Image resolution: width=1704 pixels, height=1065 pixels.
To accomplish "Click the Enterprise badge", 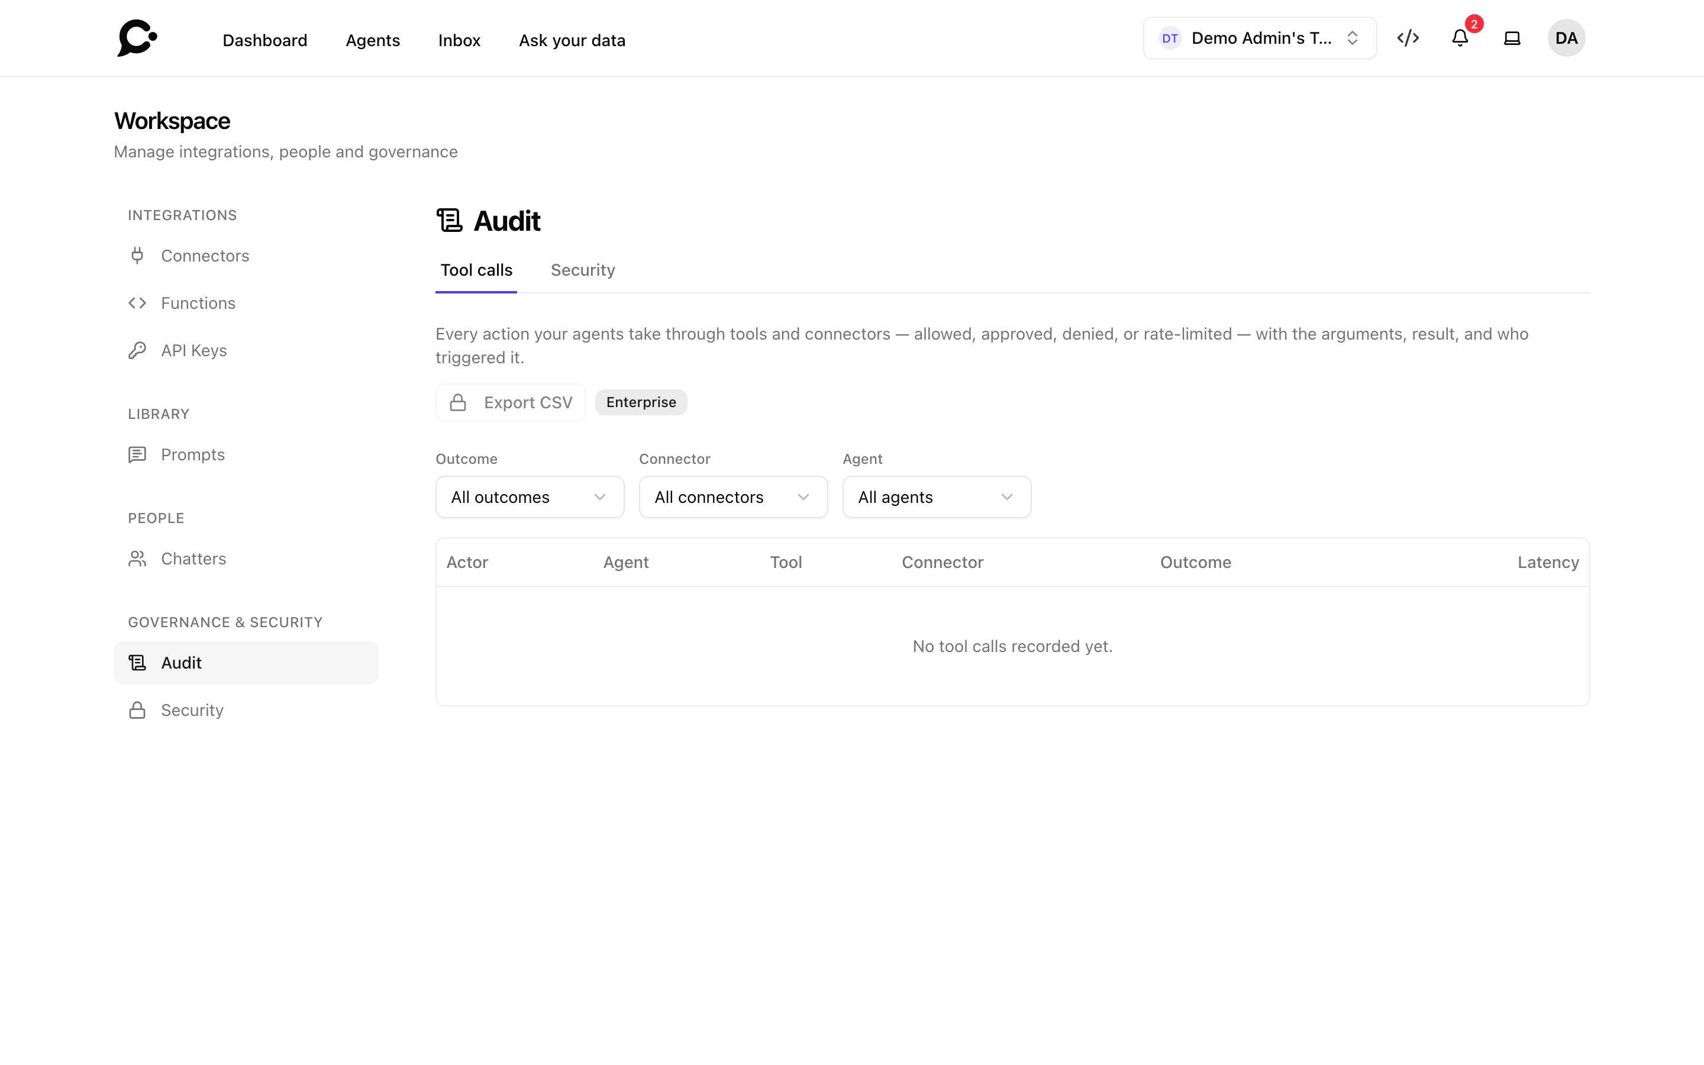I will tap(641, 402).
